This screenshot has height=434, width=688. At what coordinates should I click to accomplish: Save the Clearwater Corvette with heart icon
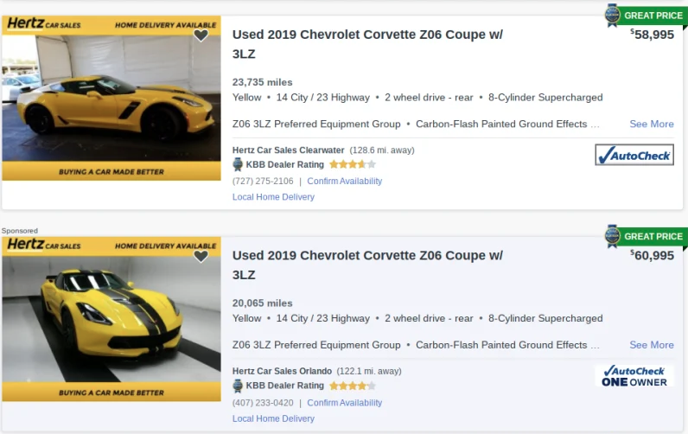coord(201,35)
